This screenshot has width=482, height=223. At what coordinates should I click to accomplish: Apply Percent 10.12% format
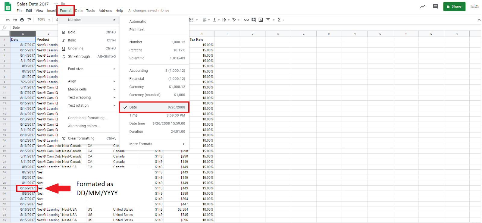[x=154, y=50]
